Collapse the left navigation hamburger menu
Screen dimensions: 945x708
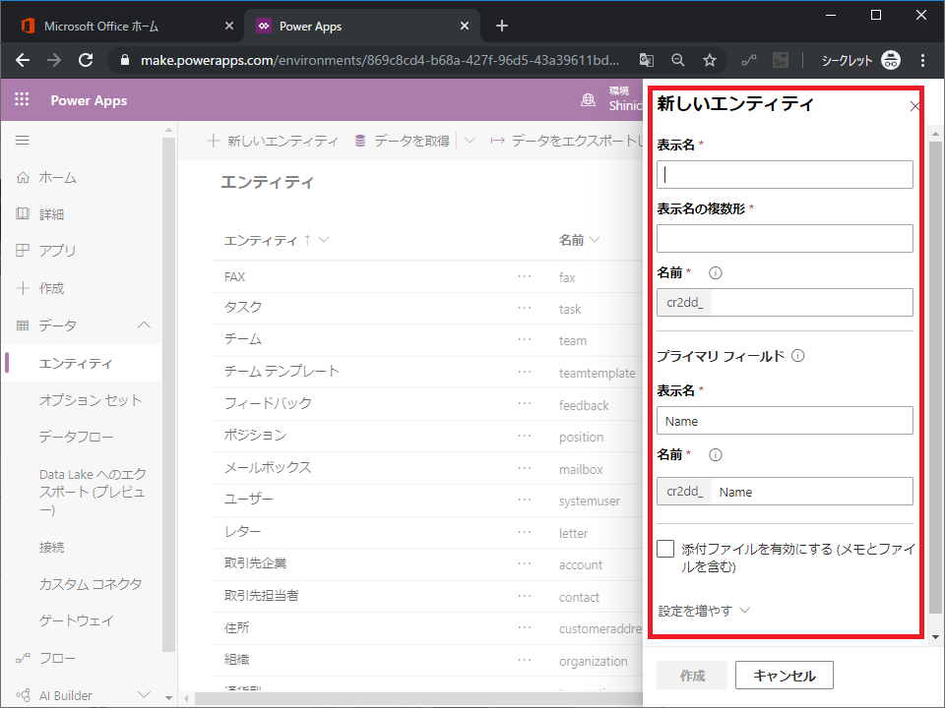point(22,141)
